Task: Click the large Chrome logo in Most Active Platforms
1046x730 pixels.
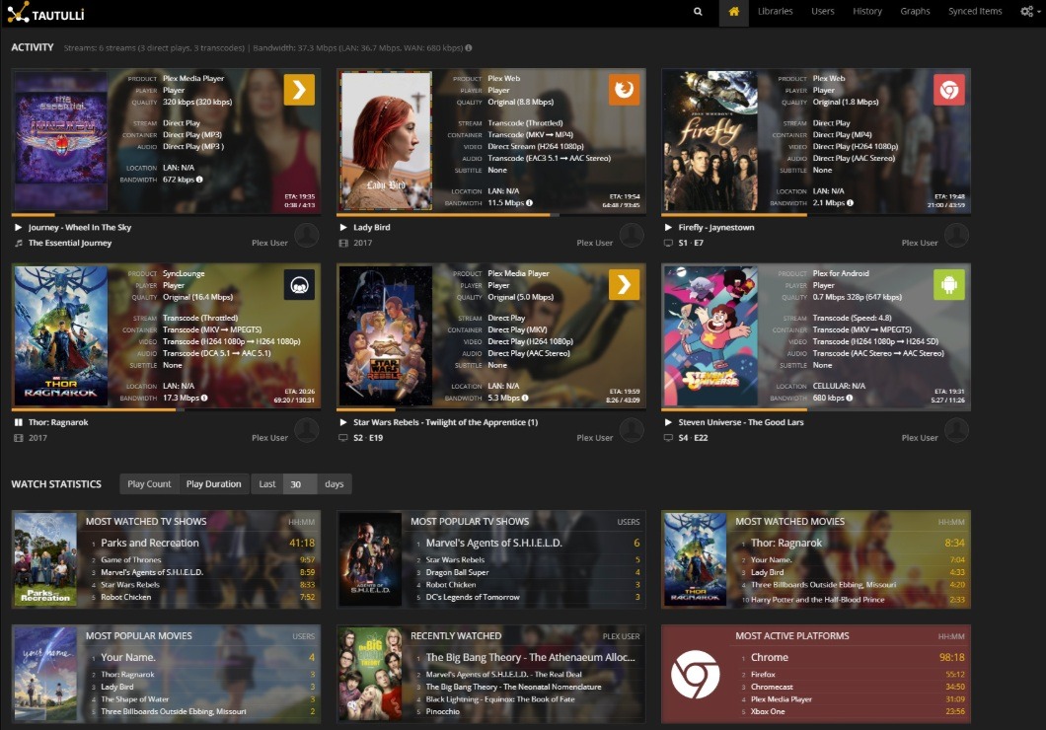Action: pos(695,674)
